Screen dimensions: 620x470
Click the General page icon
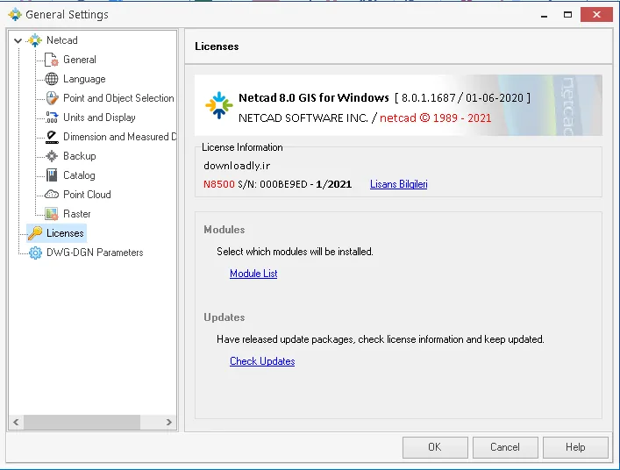point(52,60)
